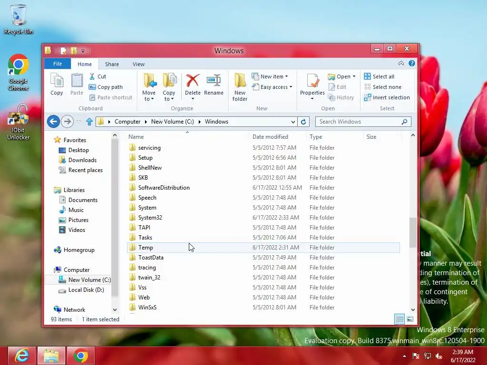Viewport: 487px width, 365px height.
Task: Click Select all in ribbon
Action: point(379,77)
